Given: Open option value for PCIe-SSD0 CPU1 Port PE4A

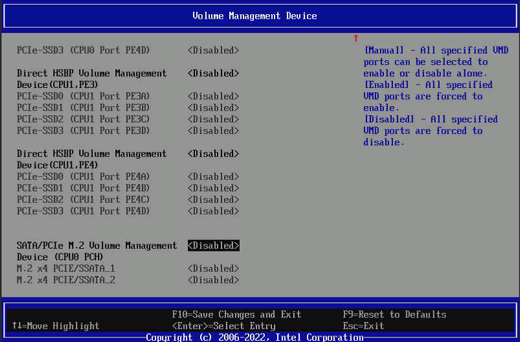Looking at the screenshot, I should pyautogui.click(x=213, y=176).
